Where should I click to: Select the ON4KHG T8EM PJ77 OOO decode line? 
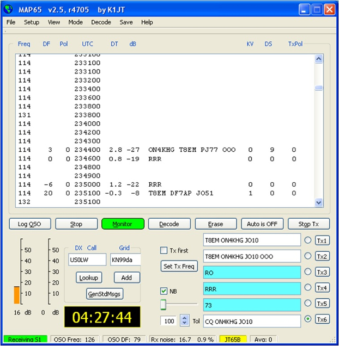[x=157, y=150]
